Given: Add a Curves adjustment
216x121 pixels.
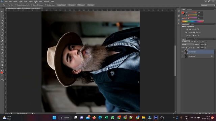Looking at the screenshot, I should pos(193,29).
